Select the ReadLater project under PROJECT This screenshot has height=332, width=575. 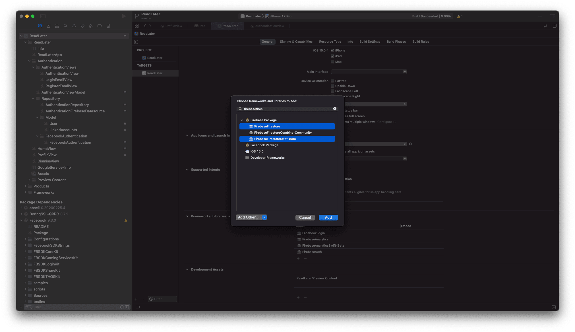(x=155, y=58)
